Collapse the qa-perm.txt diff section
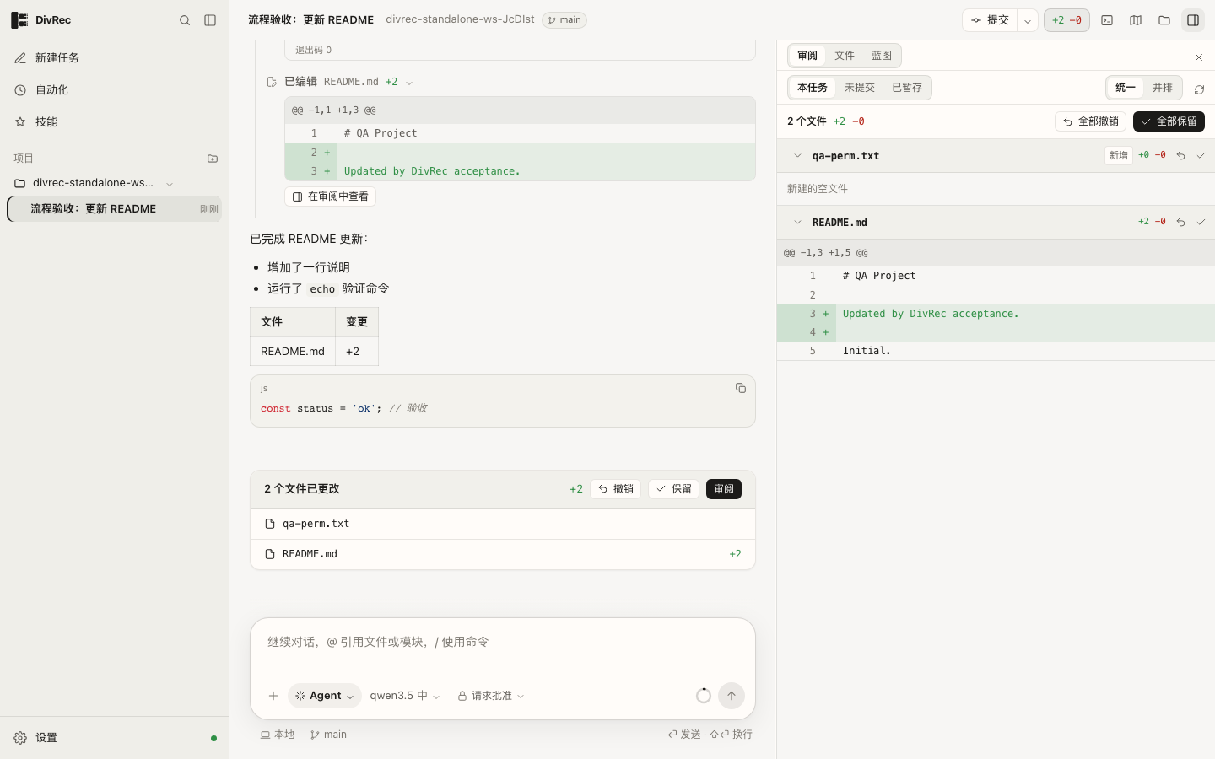Image resolution: width=1215 pixels, height=759 pixels. tap(797, 156)
